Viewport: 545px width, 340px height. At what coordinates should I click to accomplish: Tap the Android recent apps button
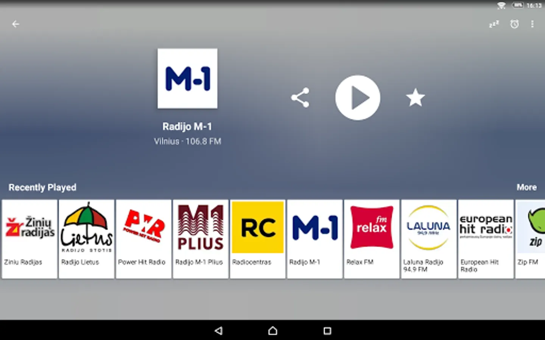coord(327,331)
